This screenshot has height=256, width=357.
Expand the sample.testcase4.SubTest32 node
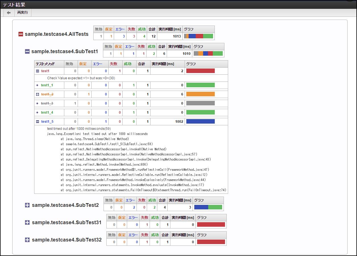(27, 240)
